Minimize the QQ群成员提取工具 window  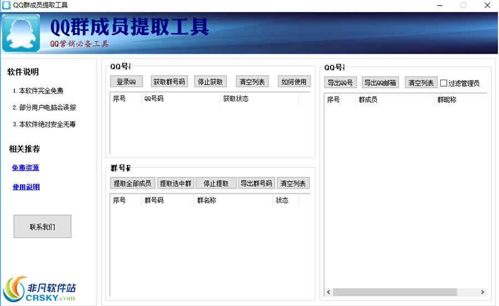pos(440,6)
